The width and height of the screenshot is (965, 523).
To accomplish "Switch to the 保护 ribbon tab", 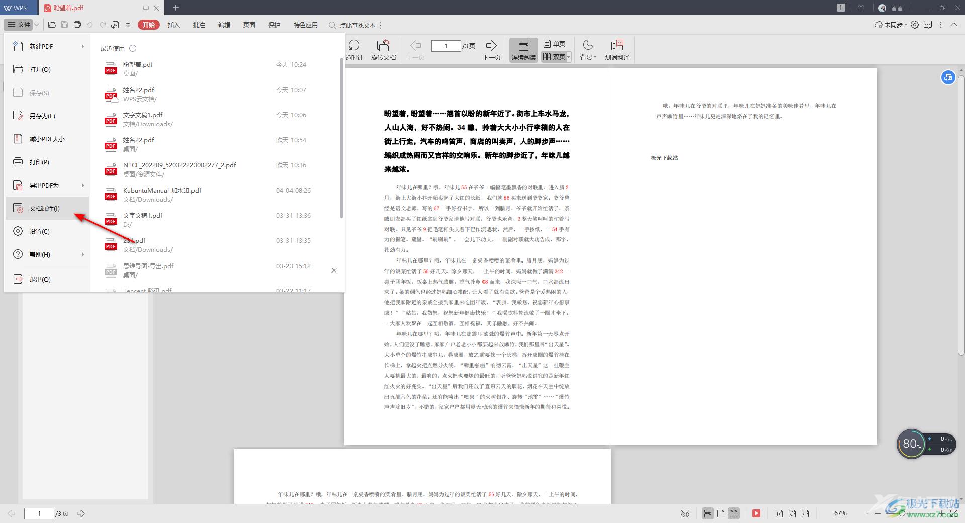I will click(x=274, y=25).
